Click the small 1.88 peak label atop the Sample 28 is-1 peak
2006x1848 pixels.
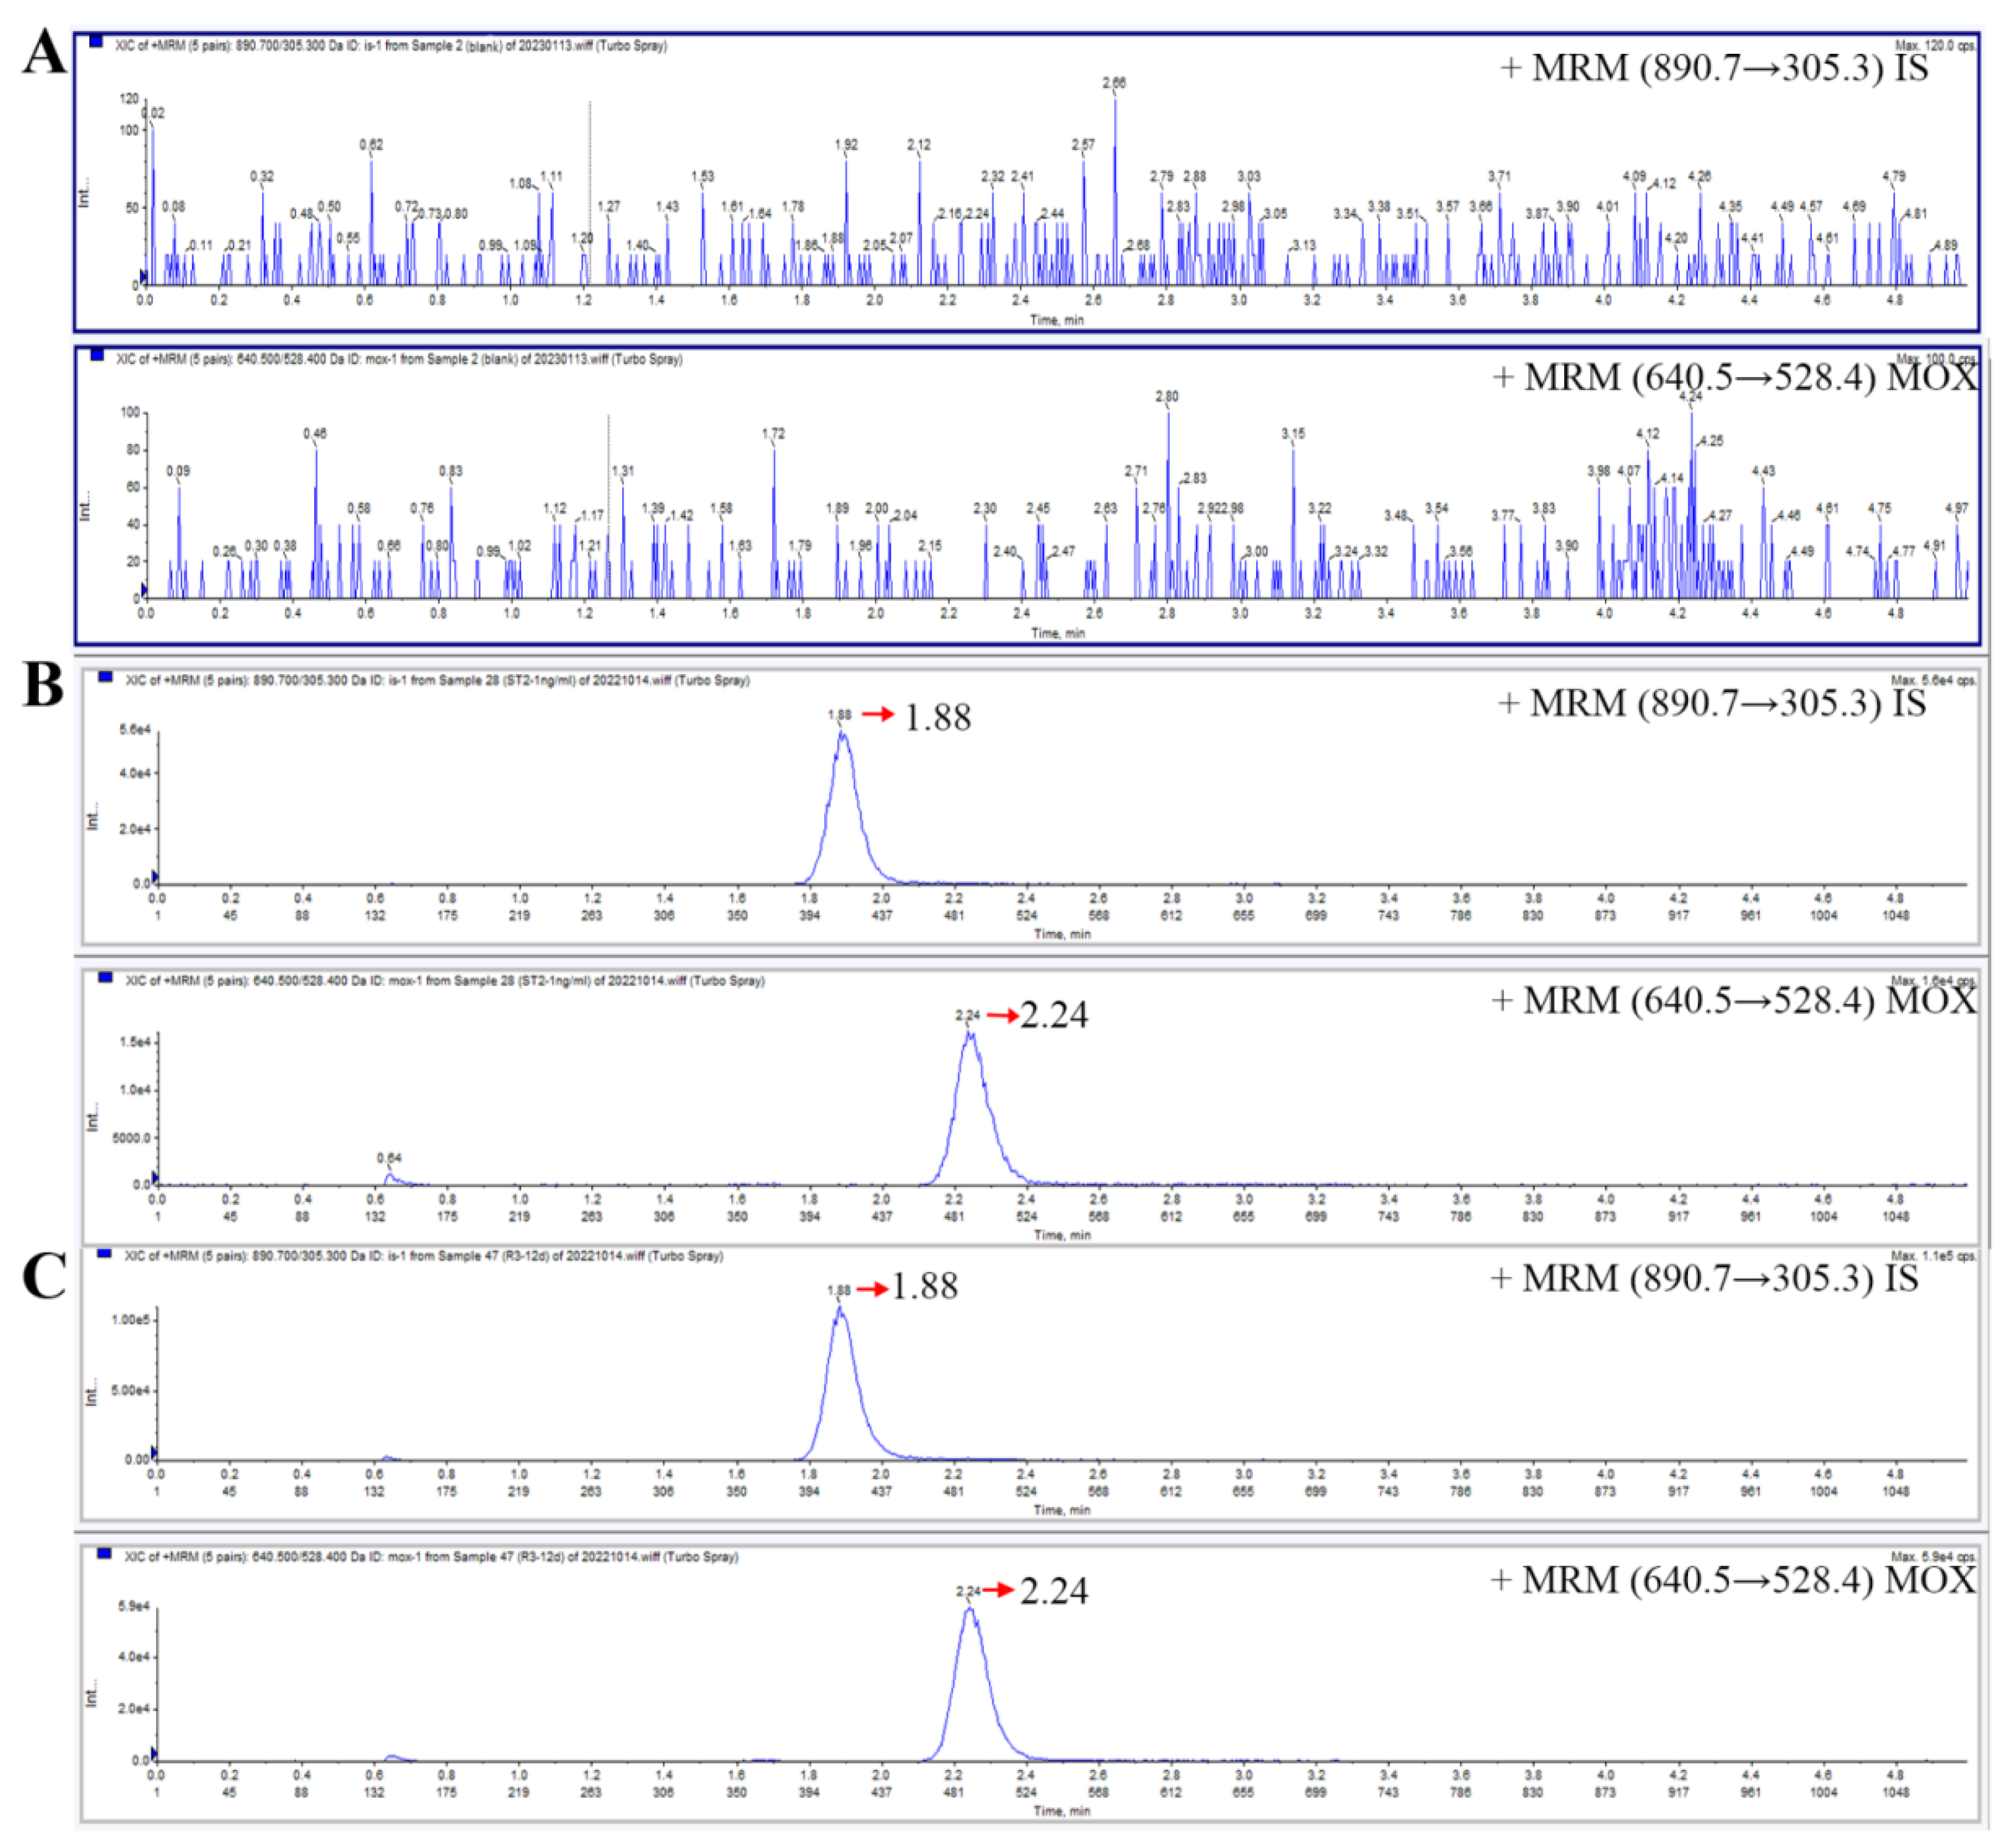839,715
